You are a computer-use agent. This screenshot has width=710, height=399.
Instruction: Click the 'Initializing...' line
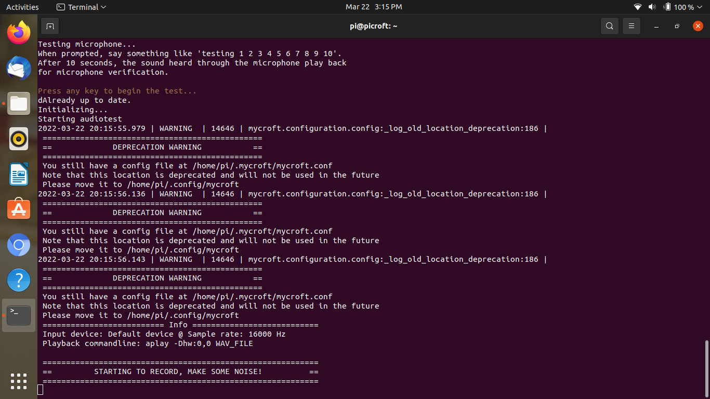[73, 110]
